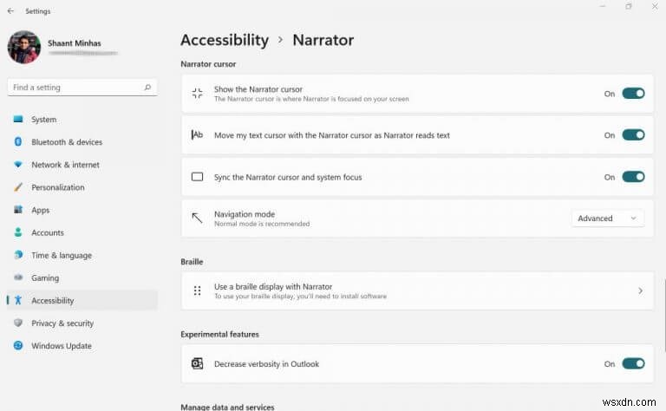Viewport: 666px width, 411px height.
Task: Click the Personalization paintbrush icon
Action: (18, 187)
